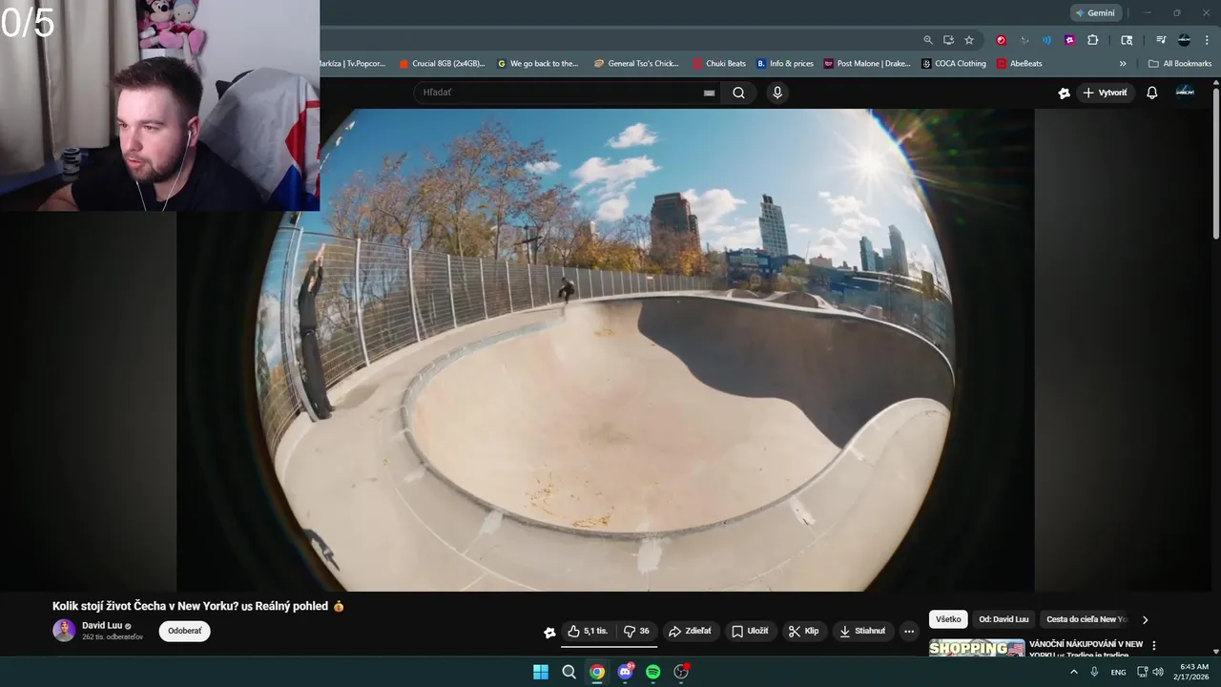The width and height of the screenshot is (1221, 687).
Task: Switch to Chrome in taskbar
Action: (x=597, y=672)
